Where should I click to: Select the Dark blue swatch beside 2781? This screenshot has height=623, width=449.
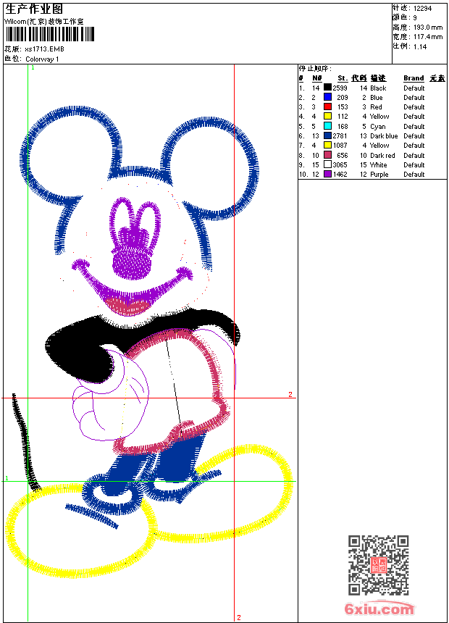coord(327,135)
